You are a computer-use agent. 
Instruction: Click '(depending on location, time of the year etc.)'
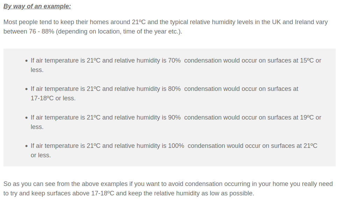pos(119,31)
